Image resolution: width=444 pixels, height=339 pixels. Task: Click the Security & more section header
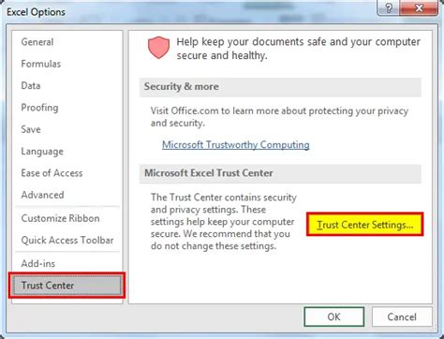[280, 87]
